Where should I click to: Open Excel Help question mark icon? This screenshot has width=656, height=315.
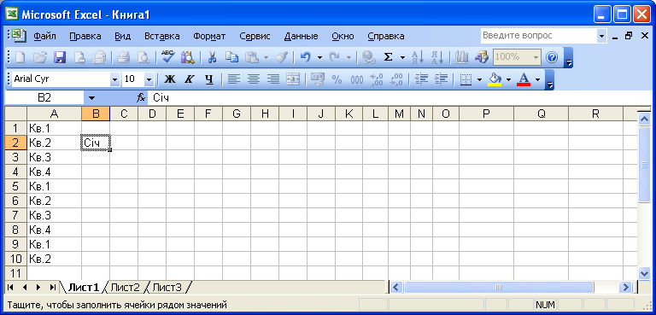553,57
